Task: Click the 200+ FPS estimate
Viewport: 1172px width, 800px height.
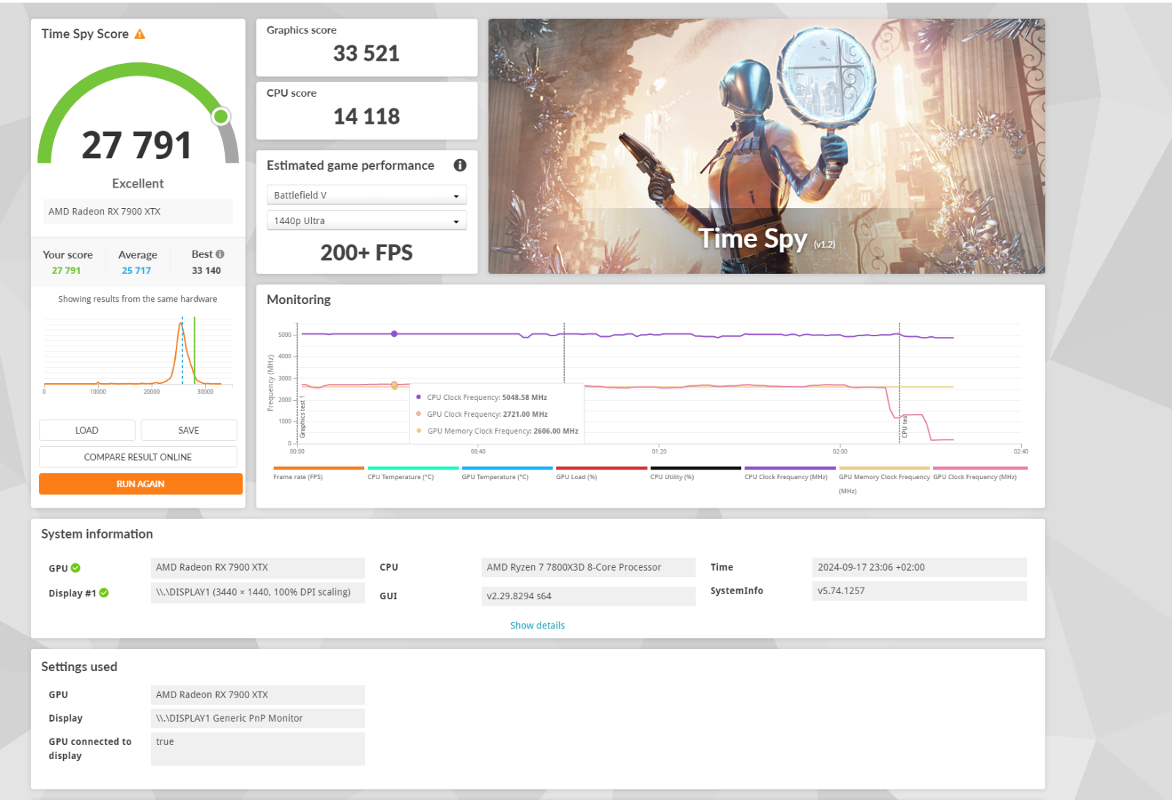Action: point(366,253)
